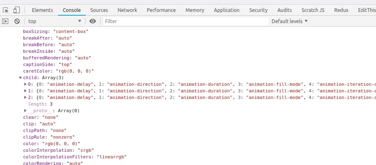Open the Application tab

[227, 10]
